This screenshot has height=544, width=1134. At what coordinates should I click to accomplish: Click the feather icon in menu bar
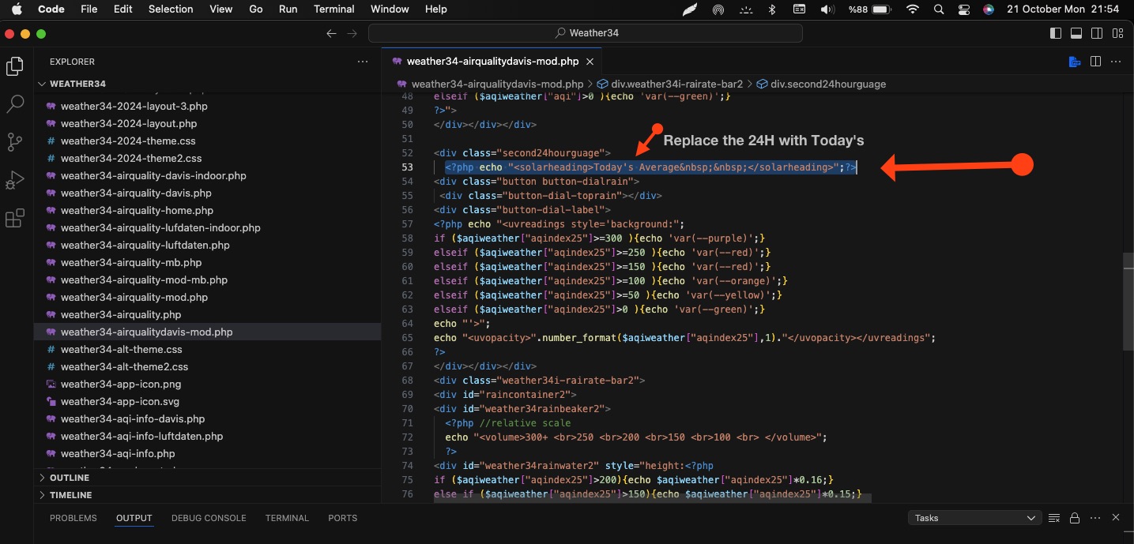point(690,9)
